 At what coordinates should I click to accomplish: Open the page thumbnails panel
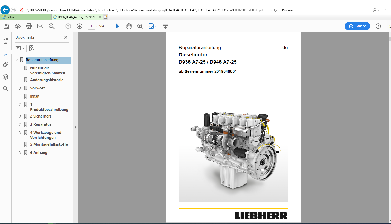(x=6, y=41)
